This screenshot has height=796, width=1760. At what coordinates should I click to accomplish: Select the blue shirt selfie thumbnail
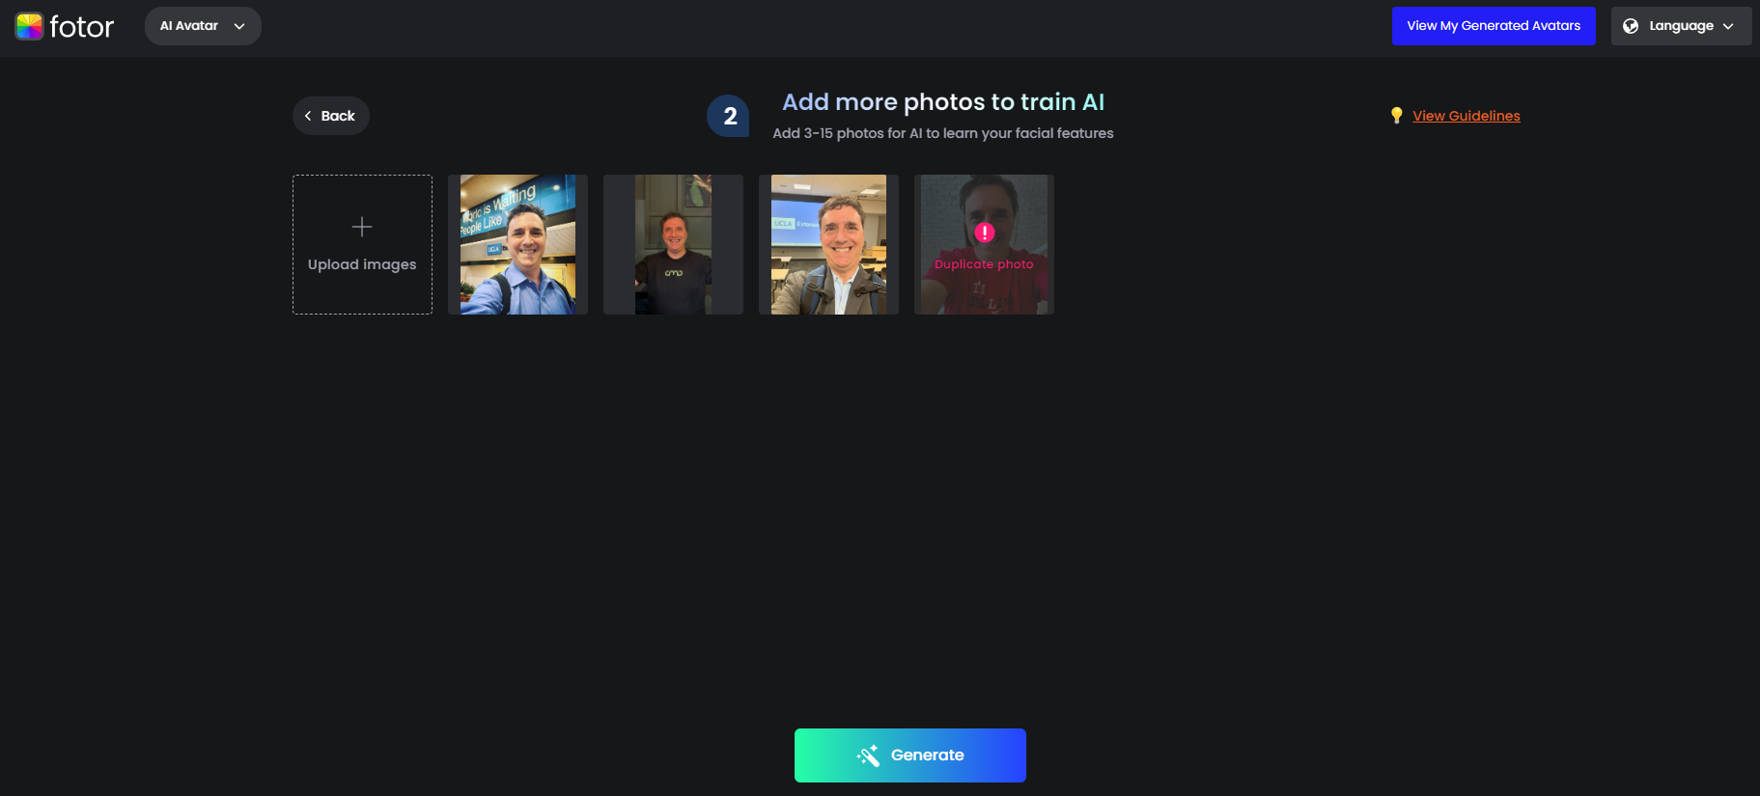point(517,244)
